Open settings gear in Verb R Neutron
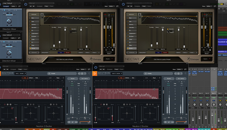Image resolution: width=227 pixels, height=130 pixels. (x=179, y=73)
